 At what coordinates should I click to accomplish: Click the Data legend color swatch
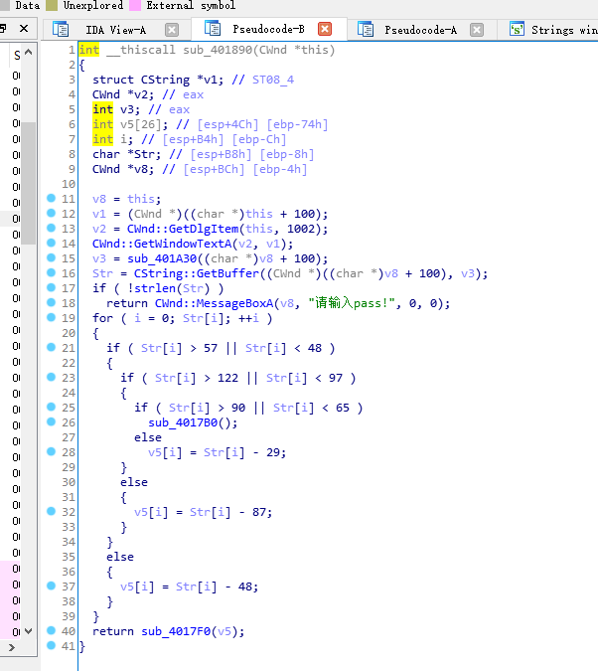pos(4,6)
